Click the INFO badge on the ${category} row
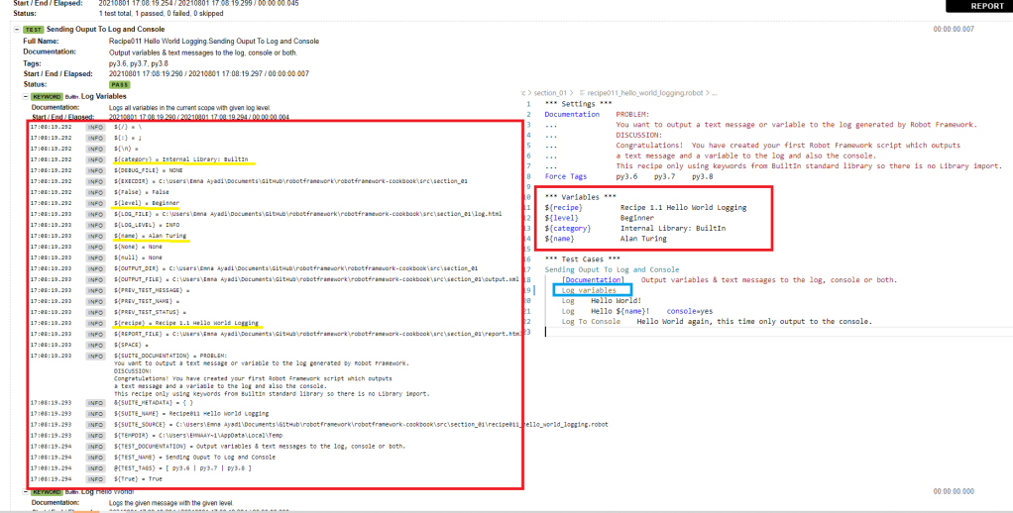Screen dimensions: 1013x513 click(x=95, y=160)
